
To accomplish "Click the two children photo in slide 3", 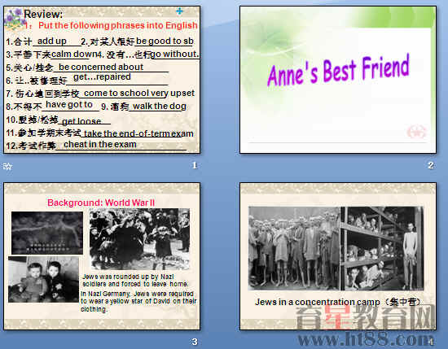I will 44,279.
